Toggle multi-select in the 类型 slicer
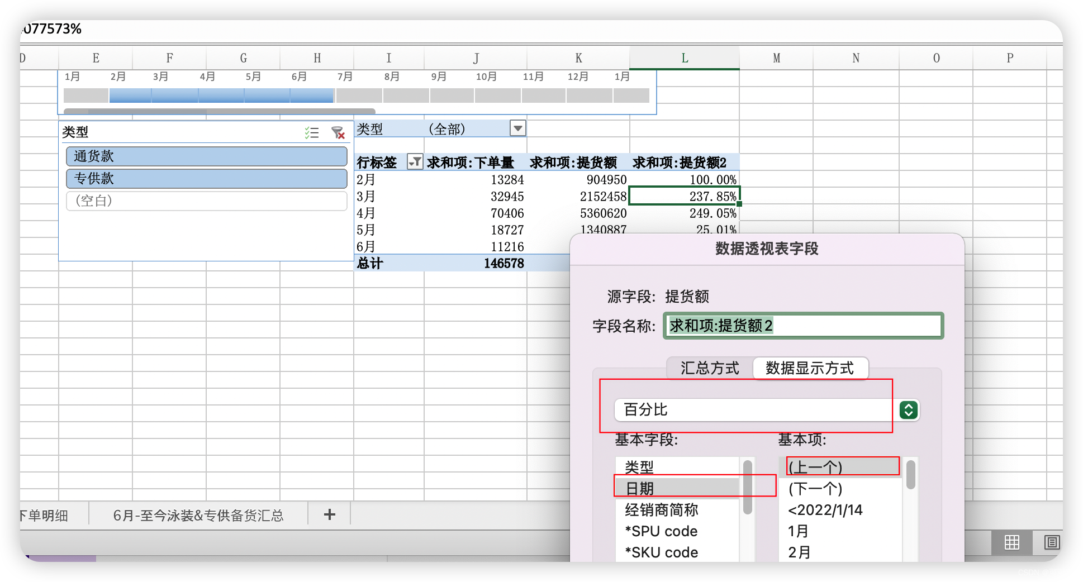The height and width of the screenshot is (582, 1083). 312,132
